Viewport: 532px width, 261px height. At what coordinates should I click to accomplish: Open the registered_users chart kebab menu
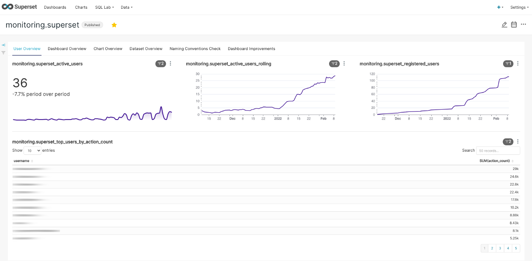click(x=518, y=64)
